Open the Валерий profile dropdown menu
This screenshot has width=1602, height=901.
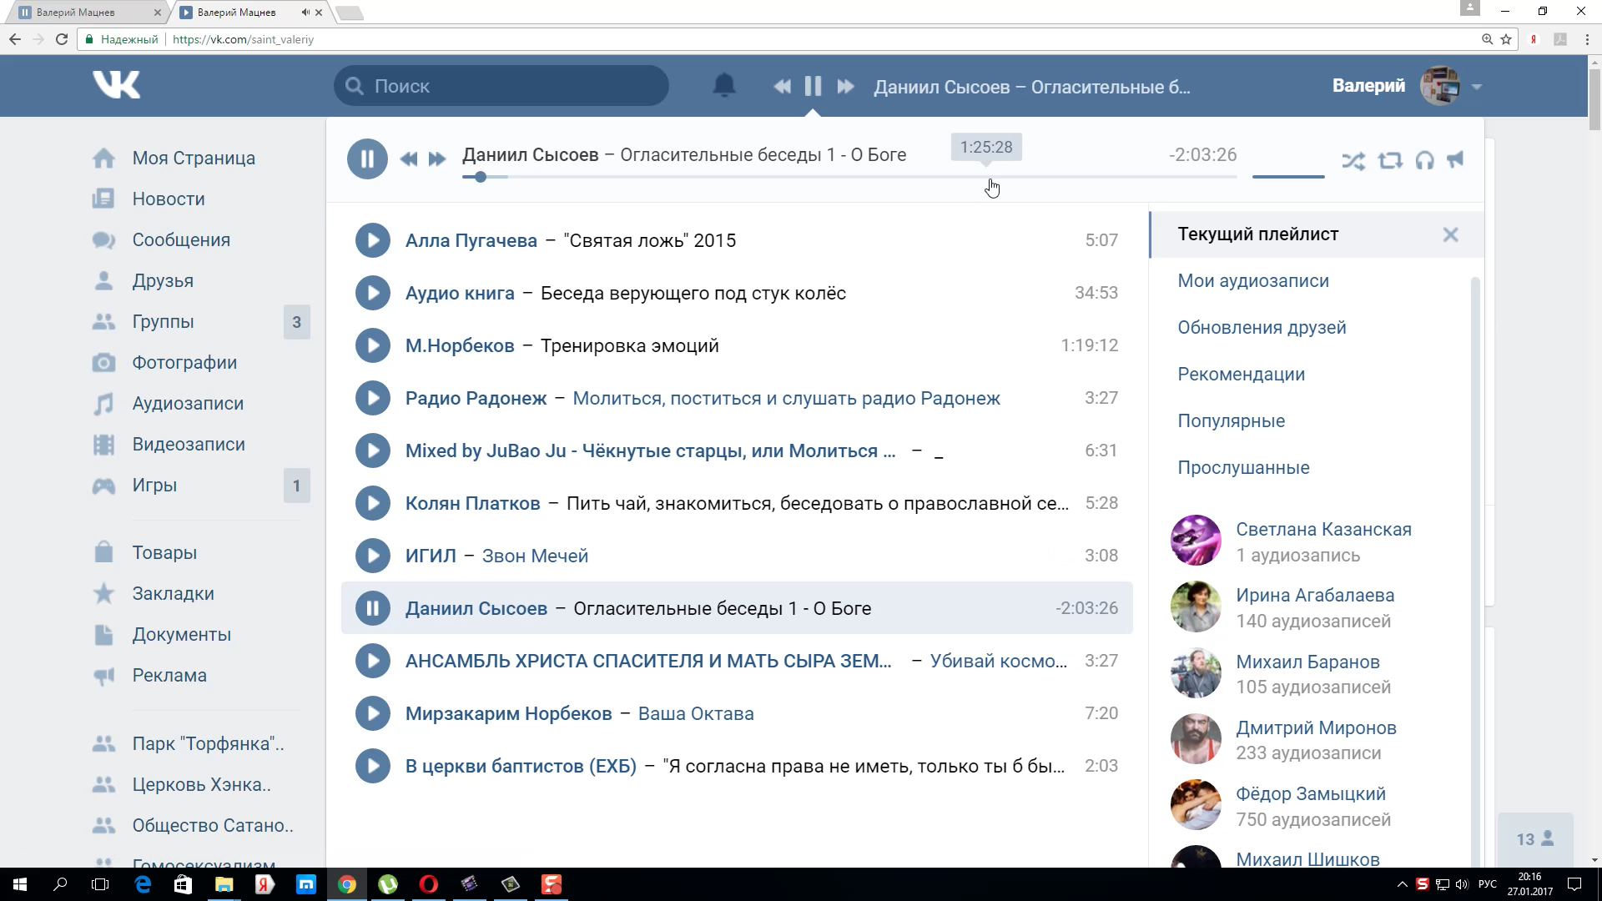click(x=1407, y=86)
